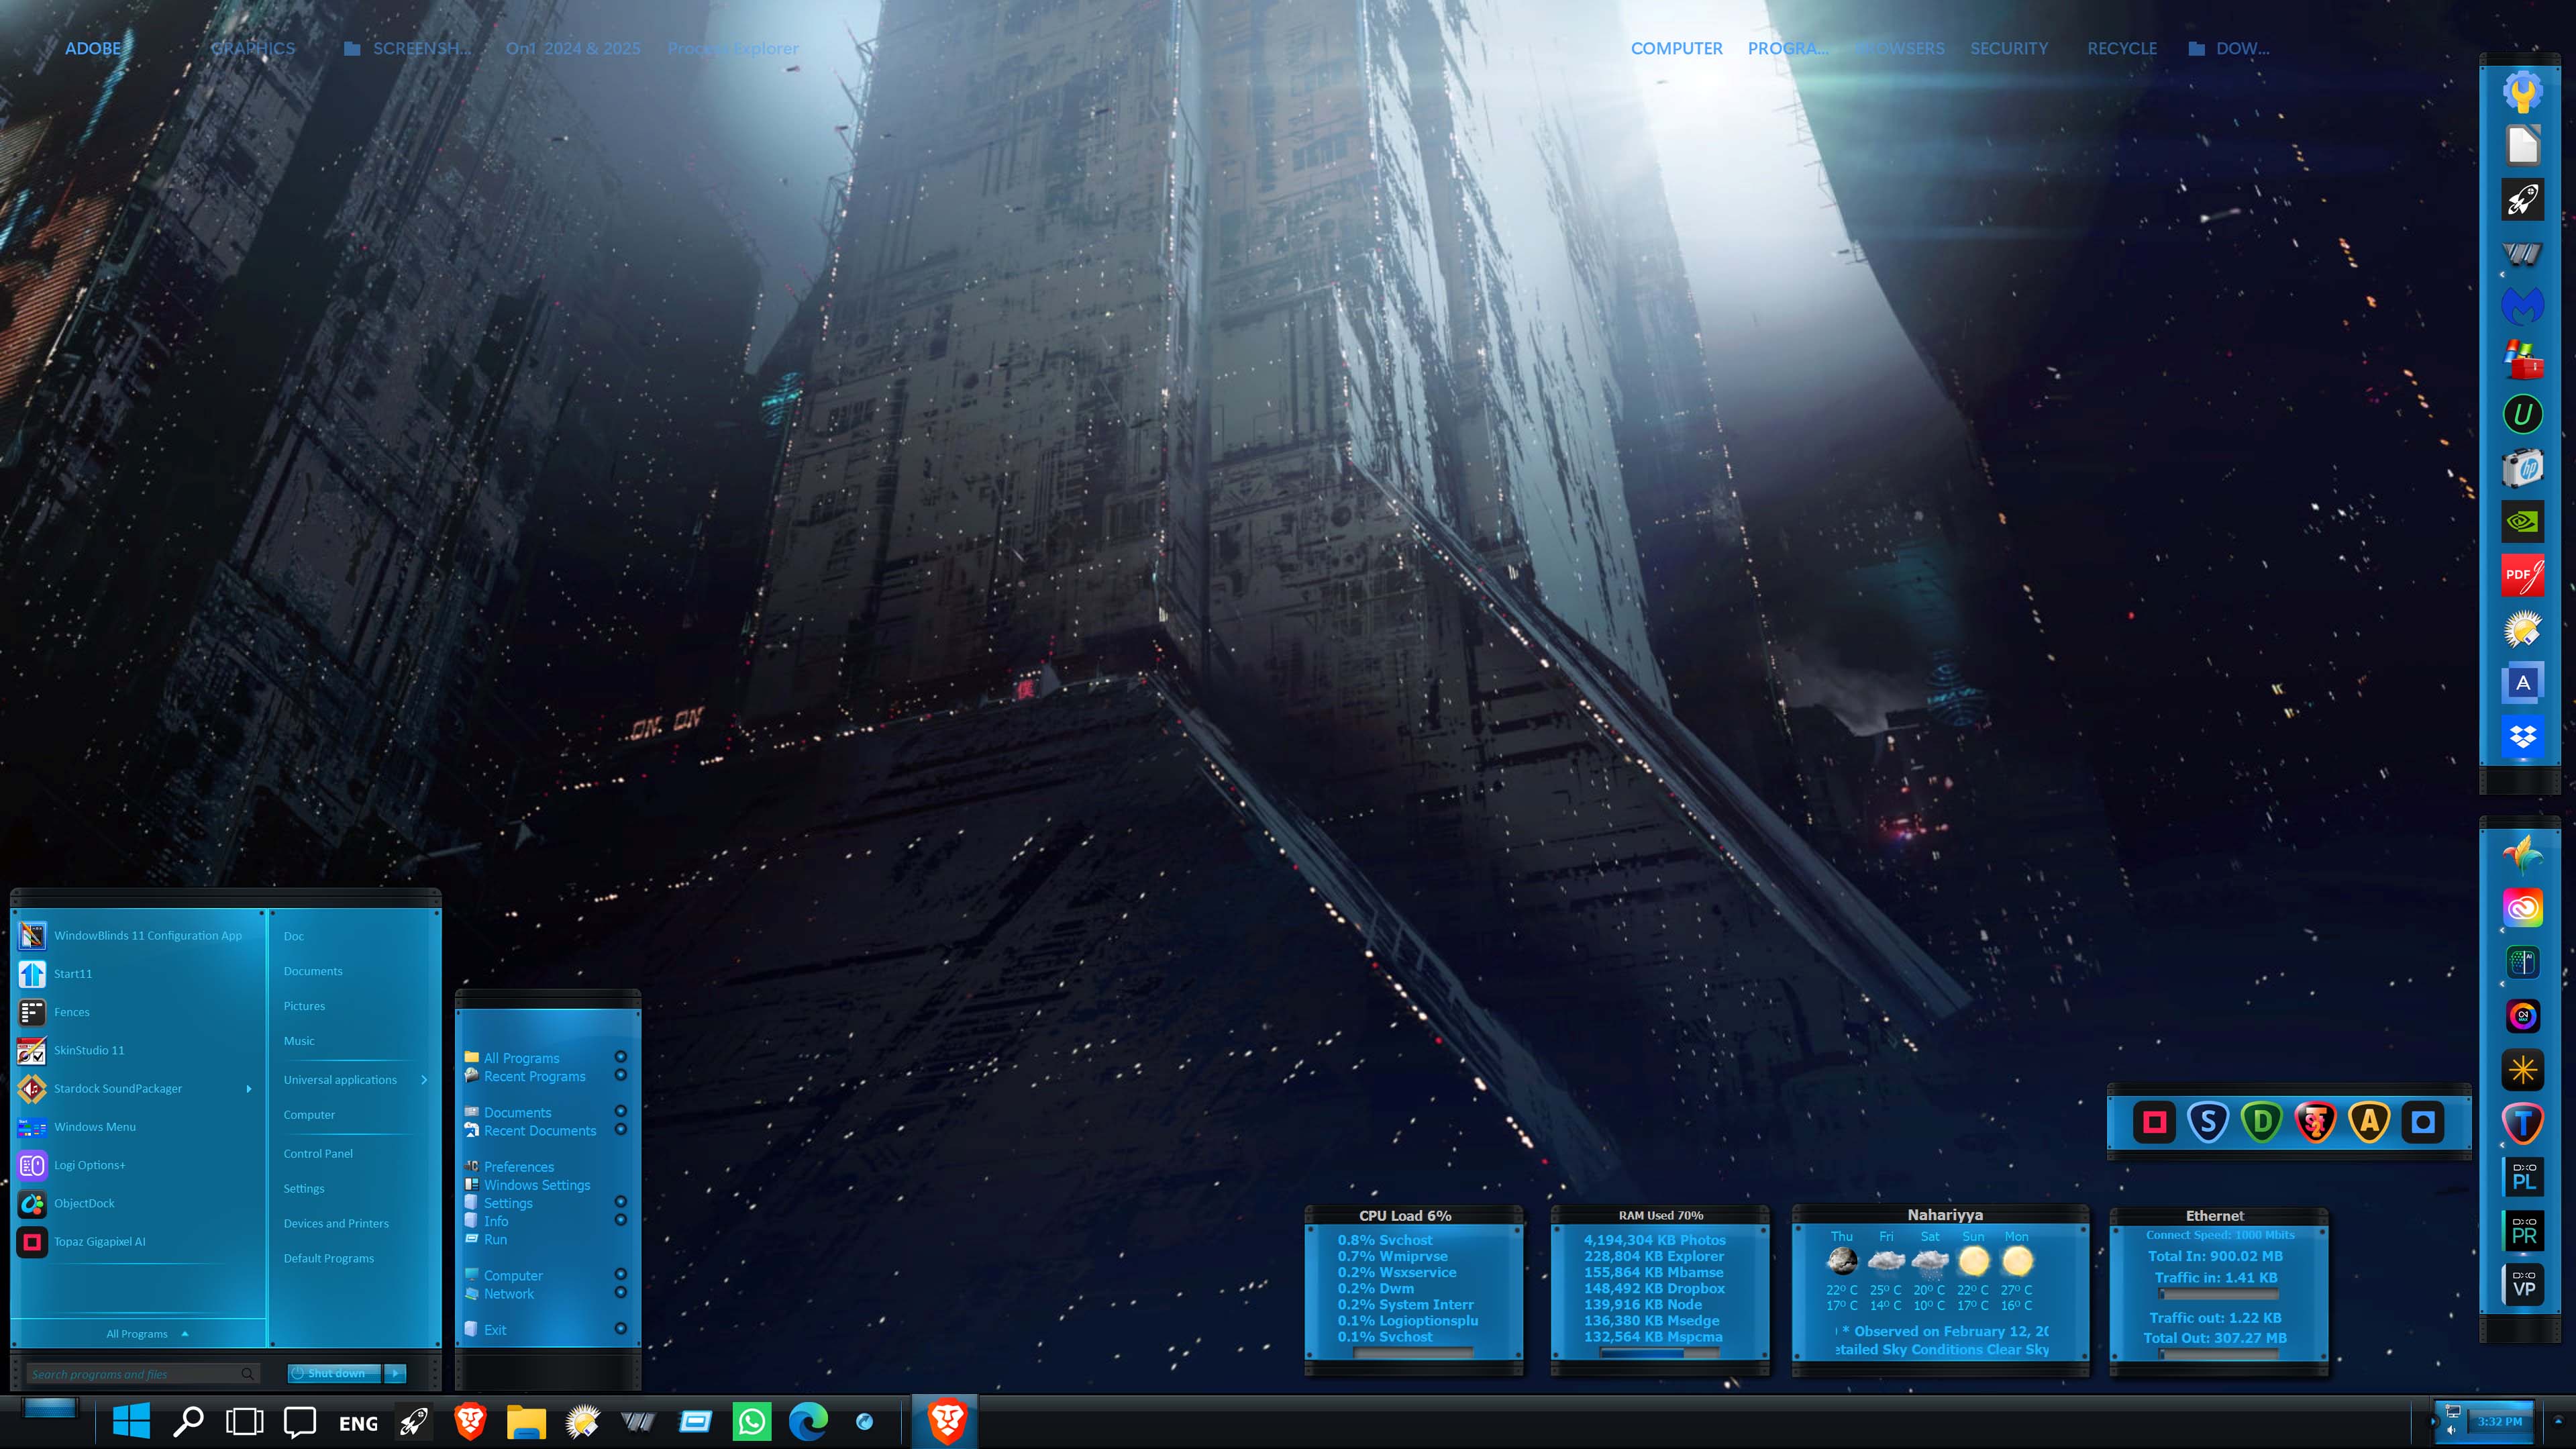Toggle radio circle next to All Programs
Screen dimensions: 2576x1449
pyautogui.click(x=620, y=1057)
